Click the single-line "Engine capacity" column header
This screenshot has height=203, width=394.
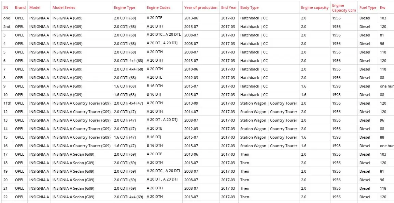[x=314, y=7]
